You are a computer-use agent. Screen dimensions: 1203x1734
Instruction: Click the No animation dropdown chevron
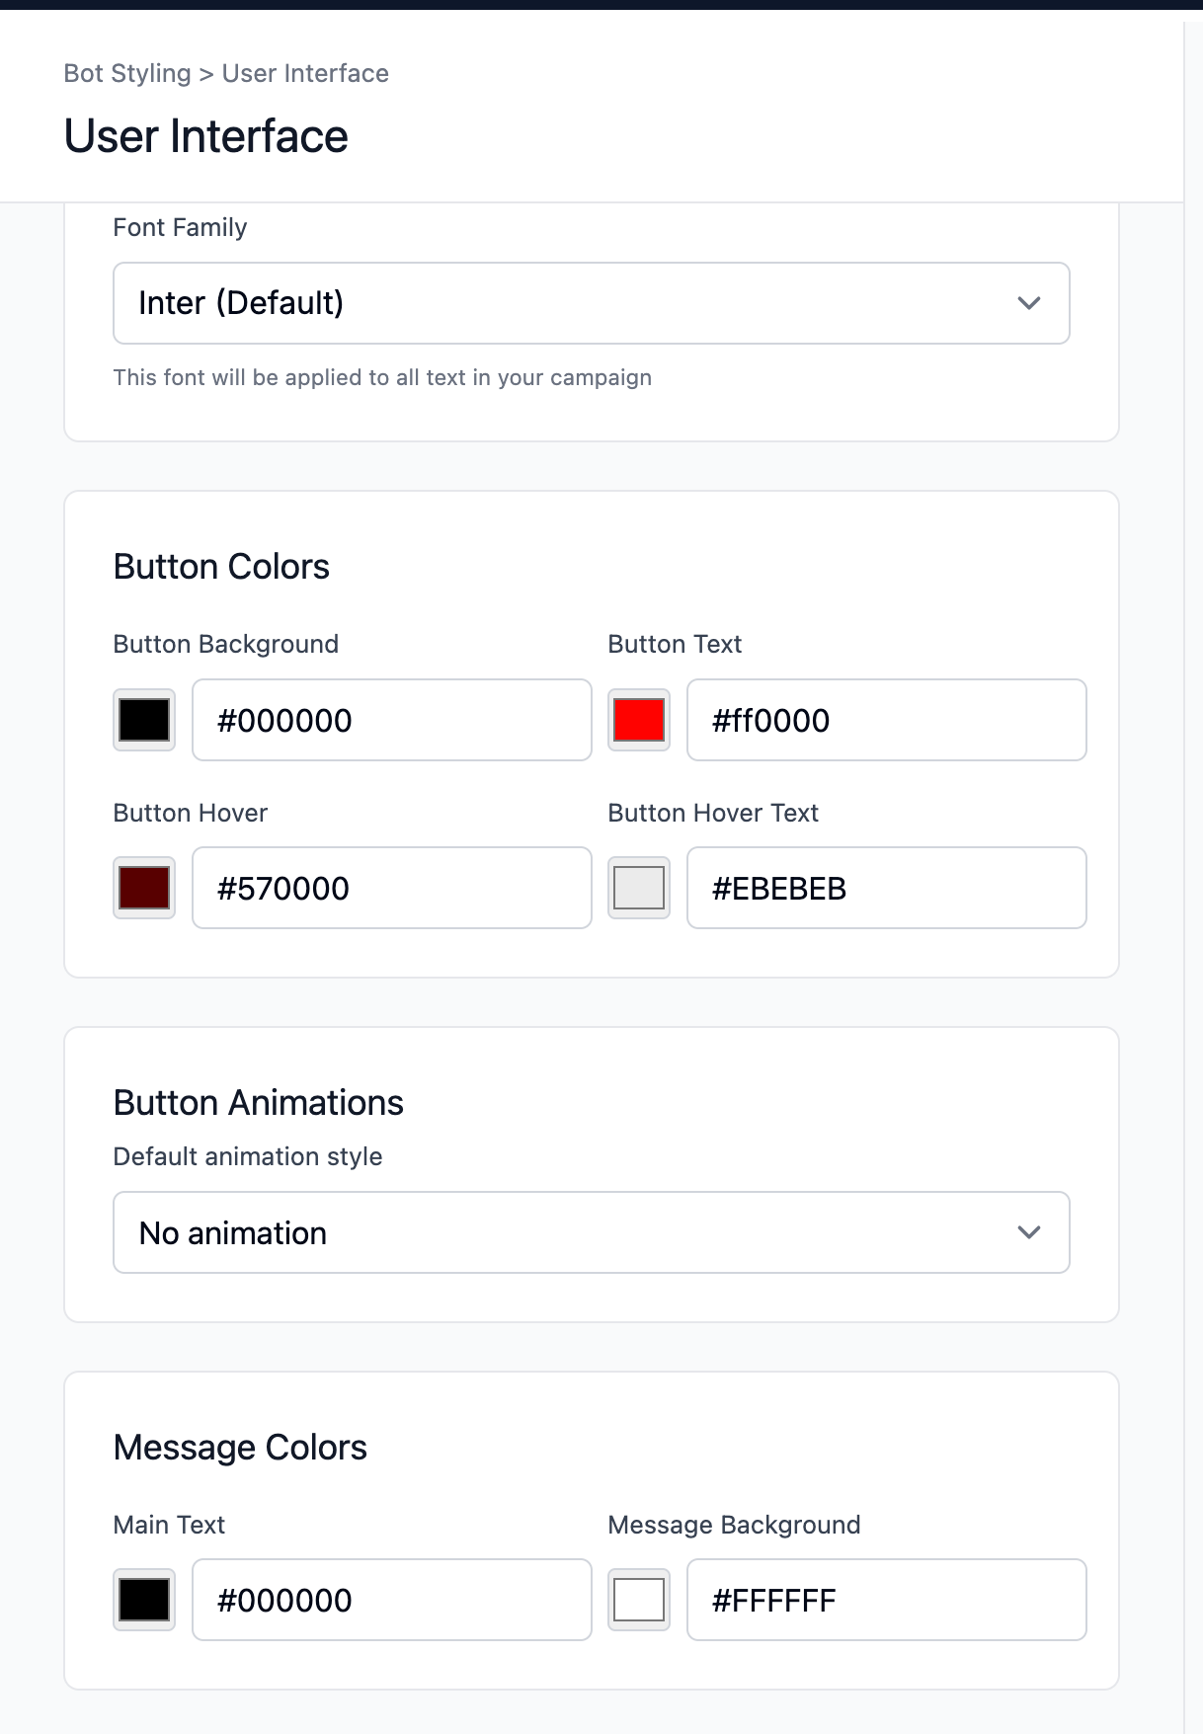coord(1029,1232)
